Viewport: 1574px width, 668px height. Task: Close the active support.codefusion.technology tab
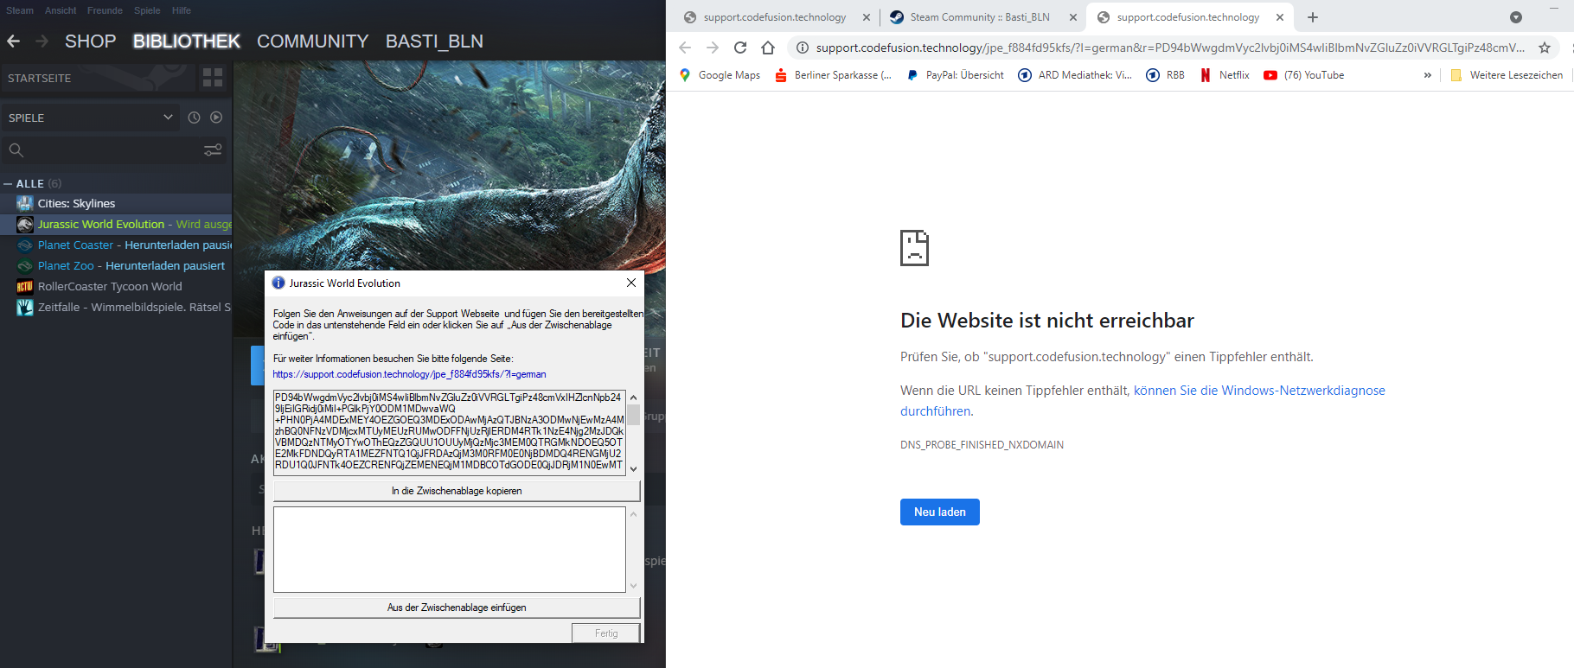tap(1280, 17)
